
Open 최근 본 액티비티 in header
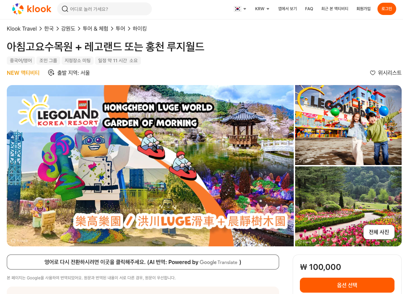pos(335,9)
